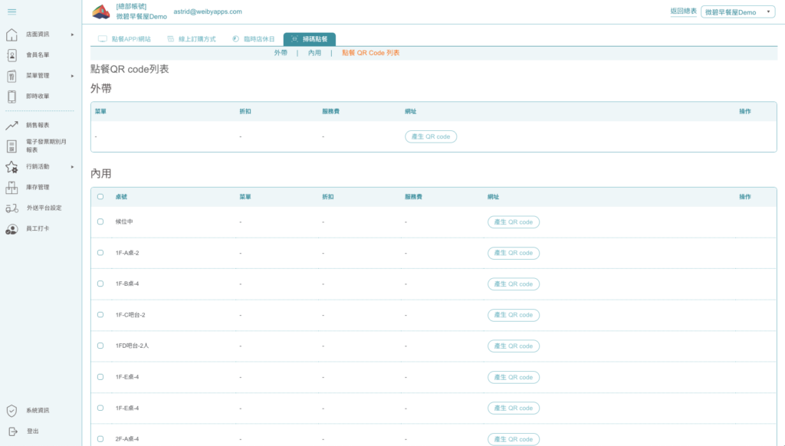This screenshot has height=446, width=785.
Task: Click the [總部帳號] account label
Action: (x=131, y=6)
